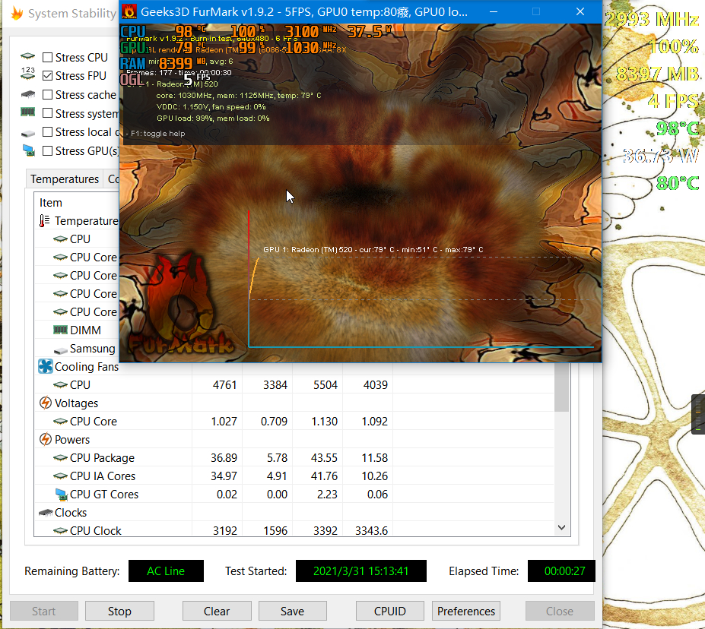705x629 pixels.
Task: Enable the Stress CPU checkbox
Action: tap(47, 58)
